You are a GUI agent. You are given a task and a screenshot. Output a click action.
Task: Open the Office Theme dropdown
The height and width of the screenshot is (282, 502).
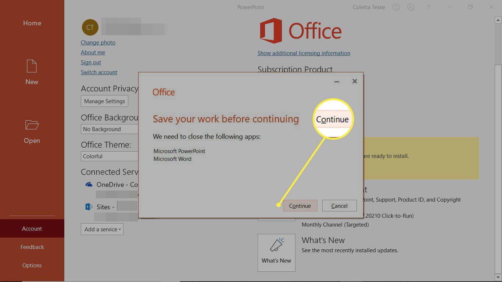coord(110,156)
